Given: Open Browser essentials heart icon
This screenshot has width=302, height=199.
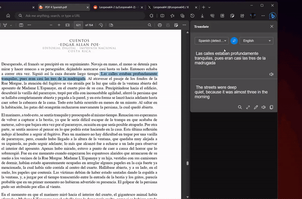Looking at the screenshot, I should pos(212,16).
